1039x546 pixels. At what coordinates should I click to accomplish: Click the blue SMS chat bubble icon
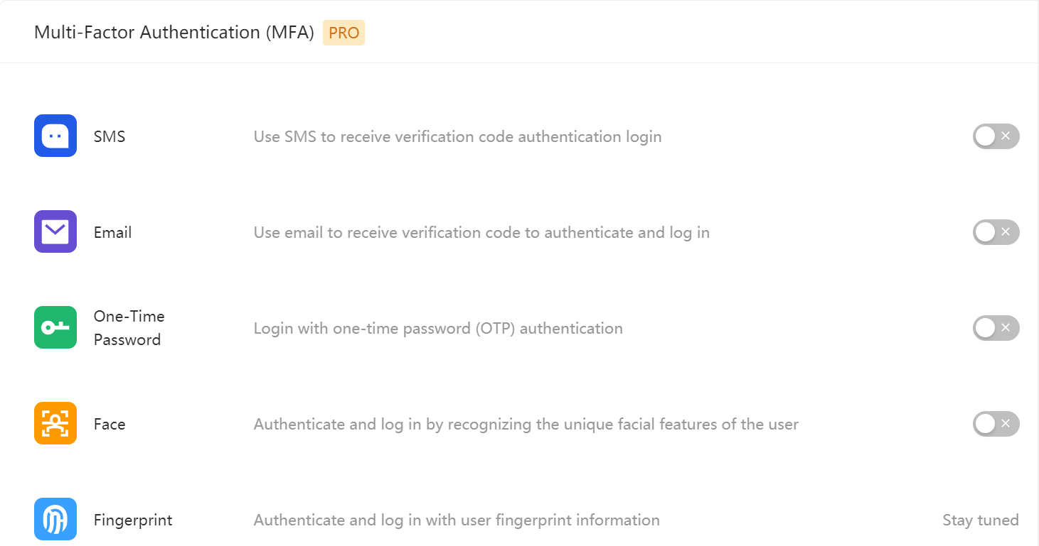[55, 136]
